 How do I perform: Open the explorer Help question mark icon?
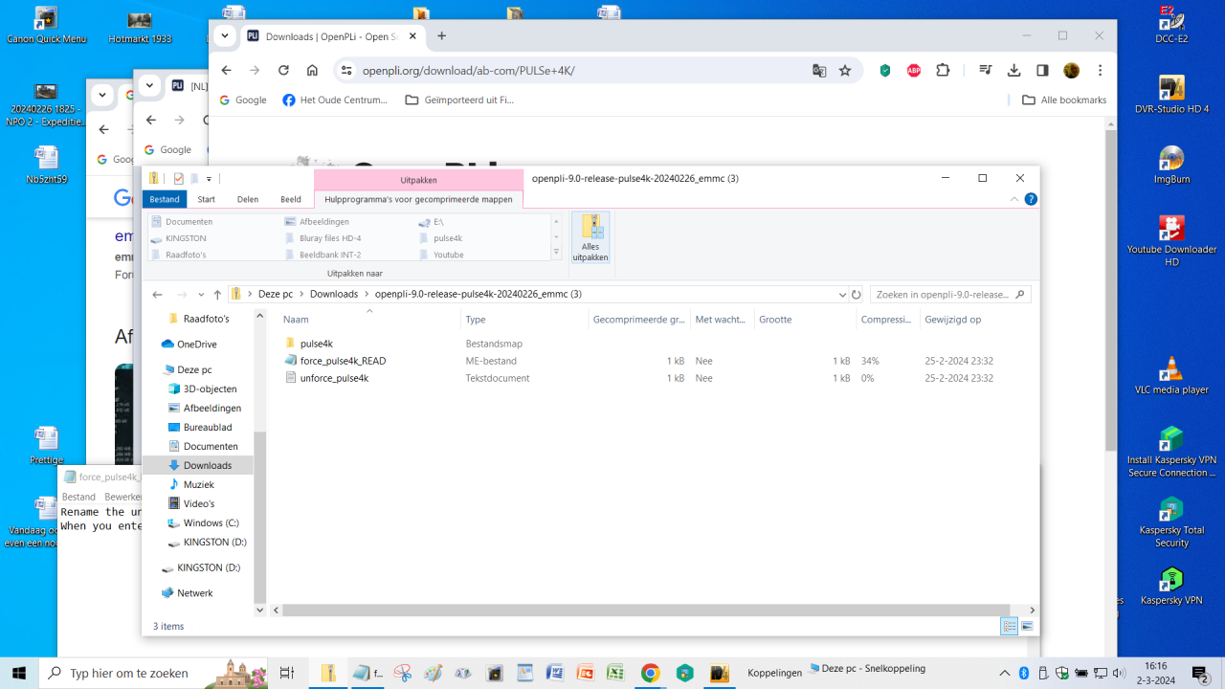point(1031,199)
